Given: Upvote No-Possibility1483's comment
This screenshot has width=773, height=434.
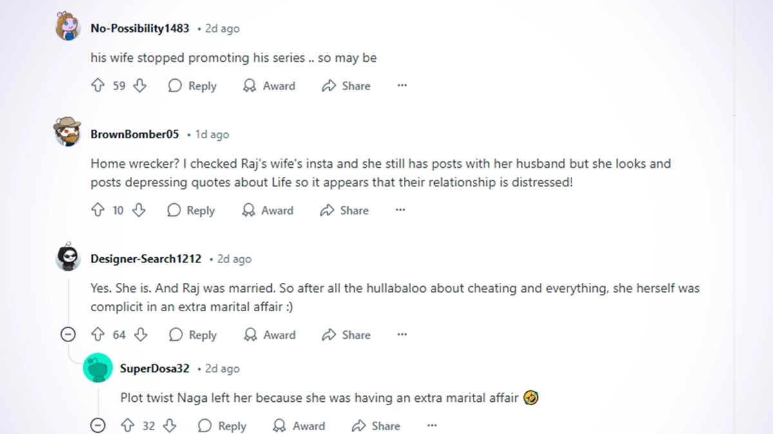Looking at the screenshot, I should [98, 86].
